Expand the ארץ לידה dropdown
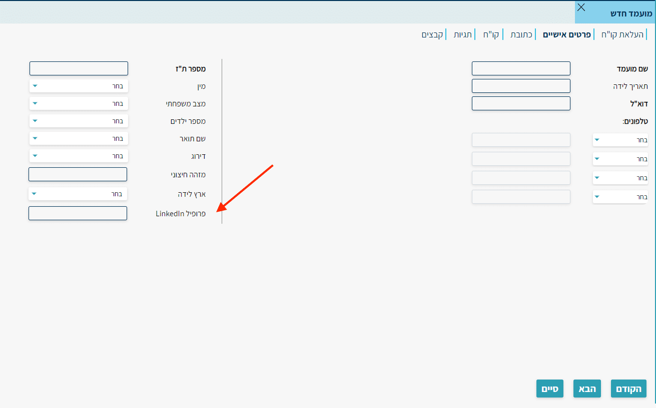 (78, 194)
